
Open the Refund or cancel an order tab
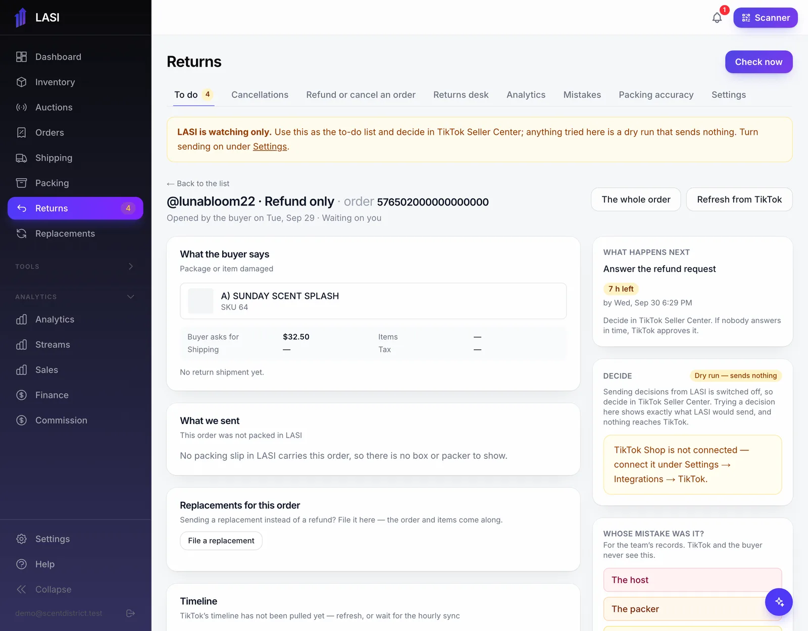click(361, 95)
